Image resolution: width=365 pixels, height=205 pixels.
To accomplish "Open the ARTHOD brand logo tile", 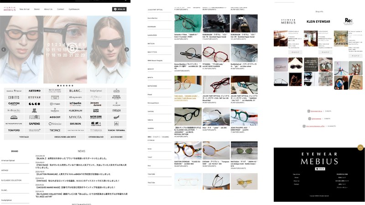I will [x=35, y=91].
